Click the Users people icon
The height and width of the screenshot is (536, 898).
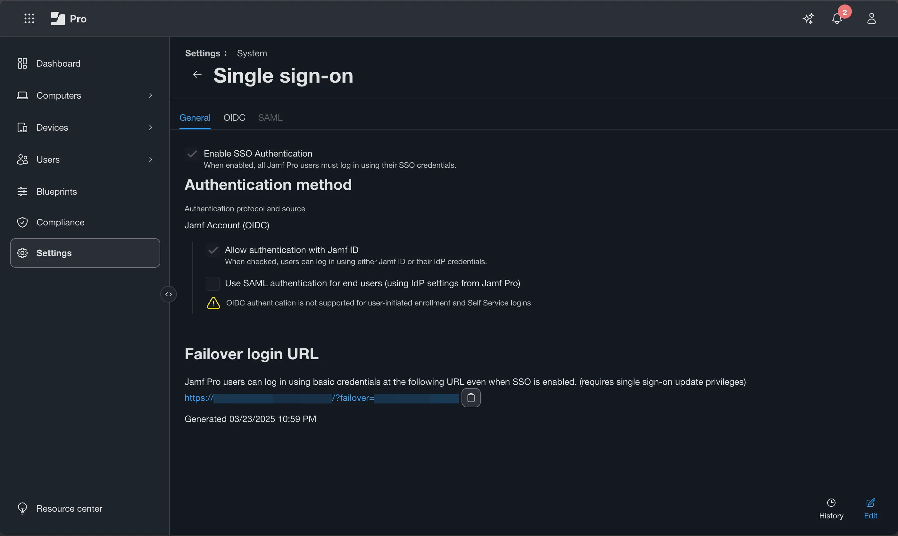pyautogui.click(x=22, y=159)
